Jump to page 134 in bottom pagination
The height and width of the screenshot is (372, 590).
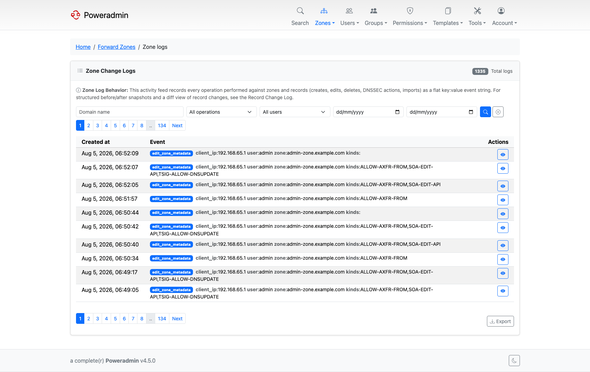[162, 319]
